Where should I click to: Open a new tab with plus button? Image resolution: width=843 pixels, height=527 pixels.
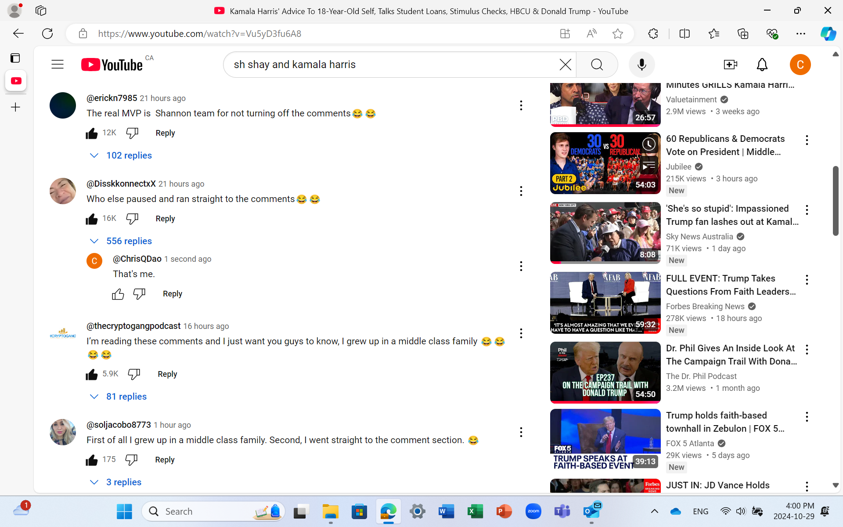tap(15, 107)
